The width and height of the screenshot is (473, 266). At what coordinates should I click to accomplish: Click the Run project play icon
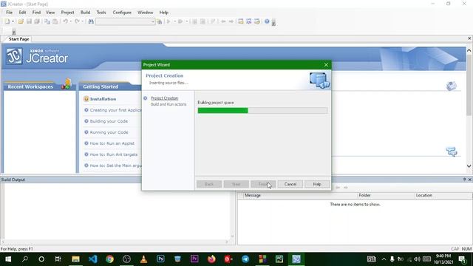(x=169, y=21)
